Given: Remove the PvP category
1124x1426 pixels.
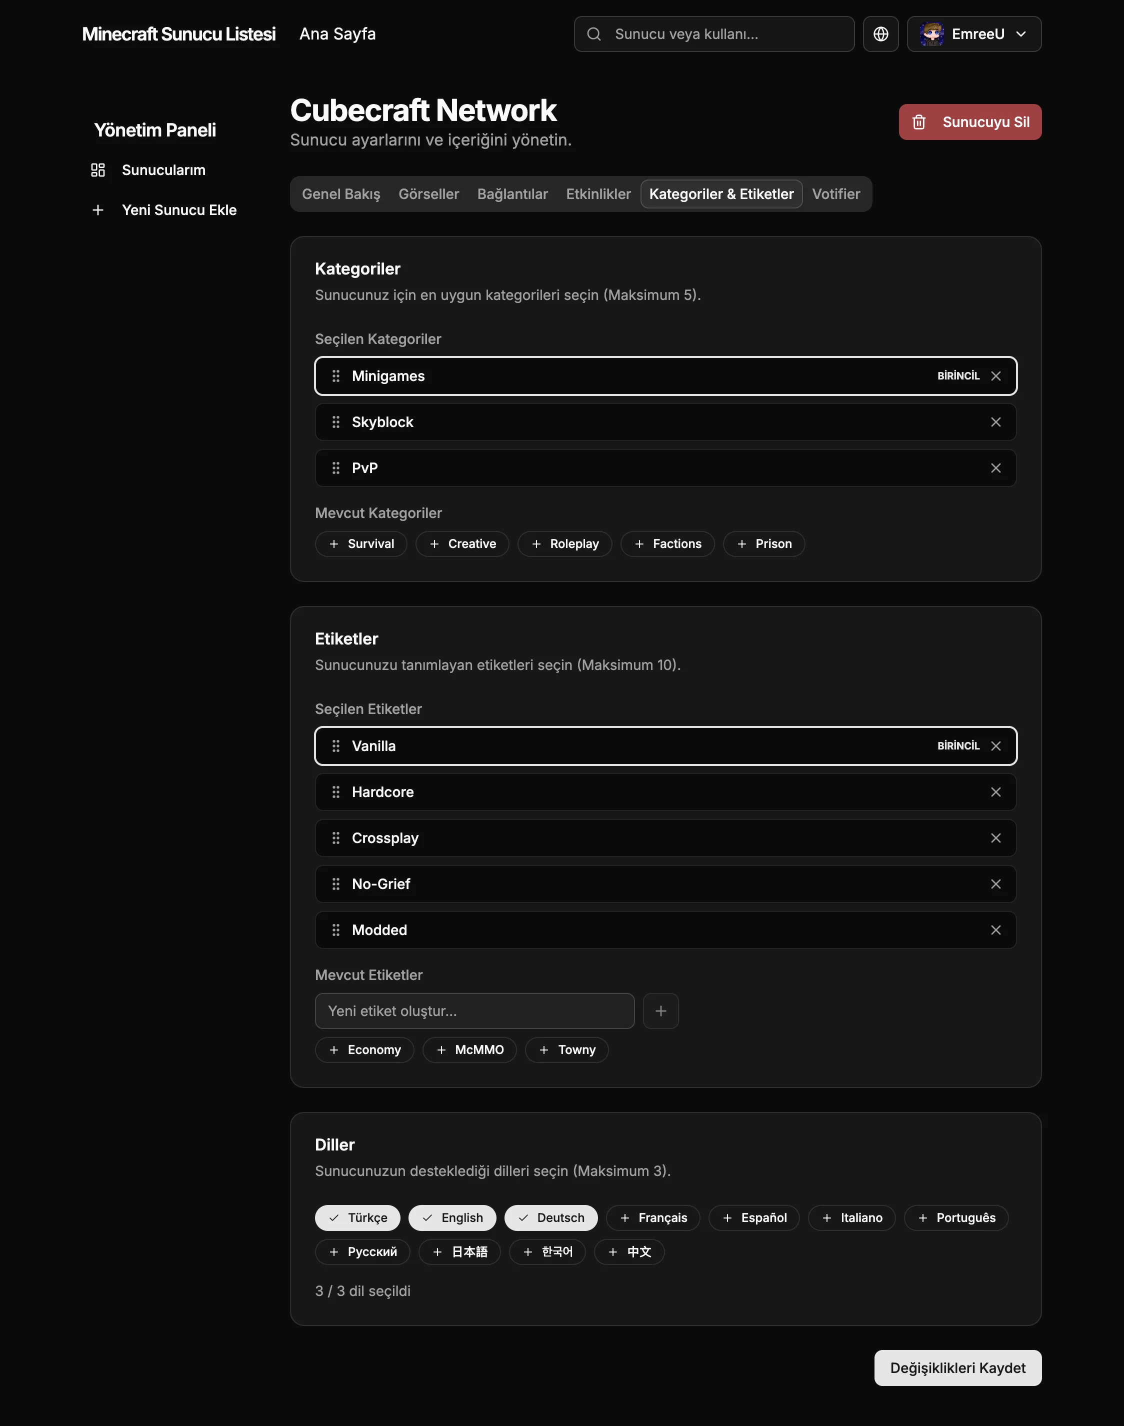Looking at the screenshot, I should pos(995,468).
